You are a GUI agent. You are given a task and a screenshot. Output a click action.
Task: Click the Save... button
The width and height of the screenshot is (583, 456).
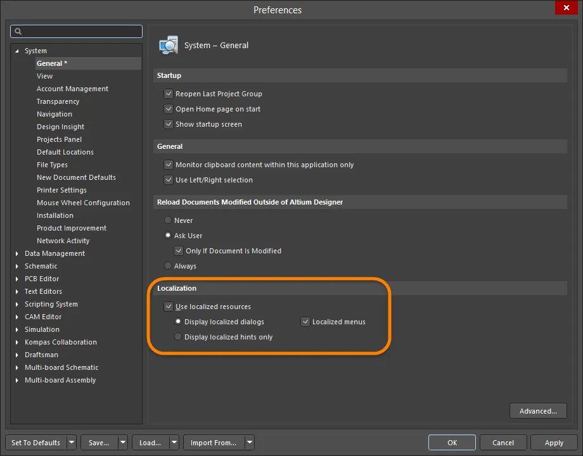pyautogui.click(x=99, y=442)
